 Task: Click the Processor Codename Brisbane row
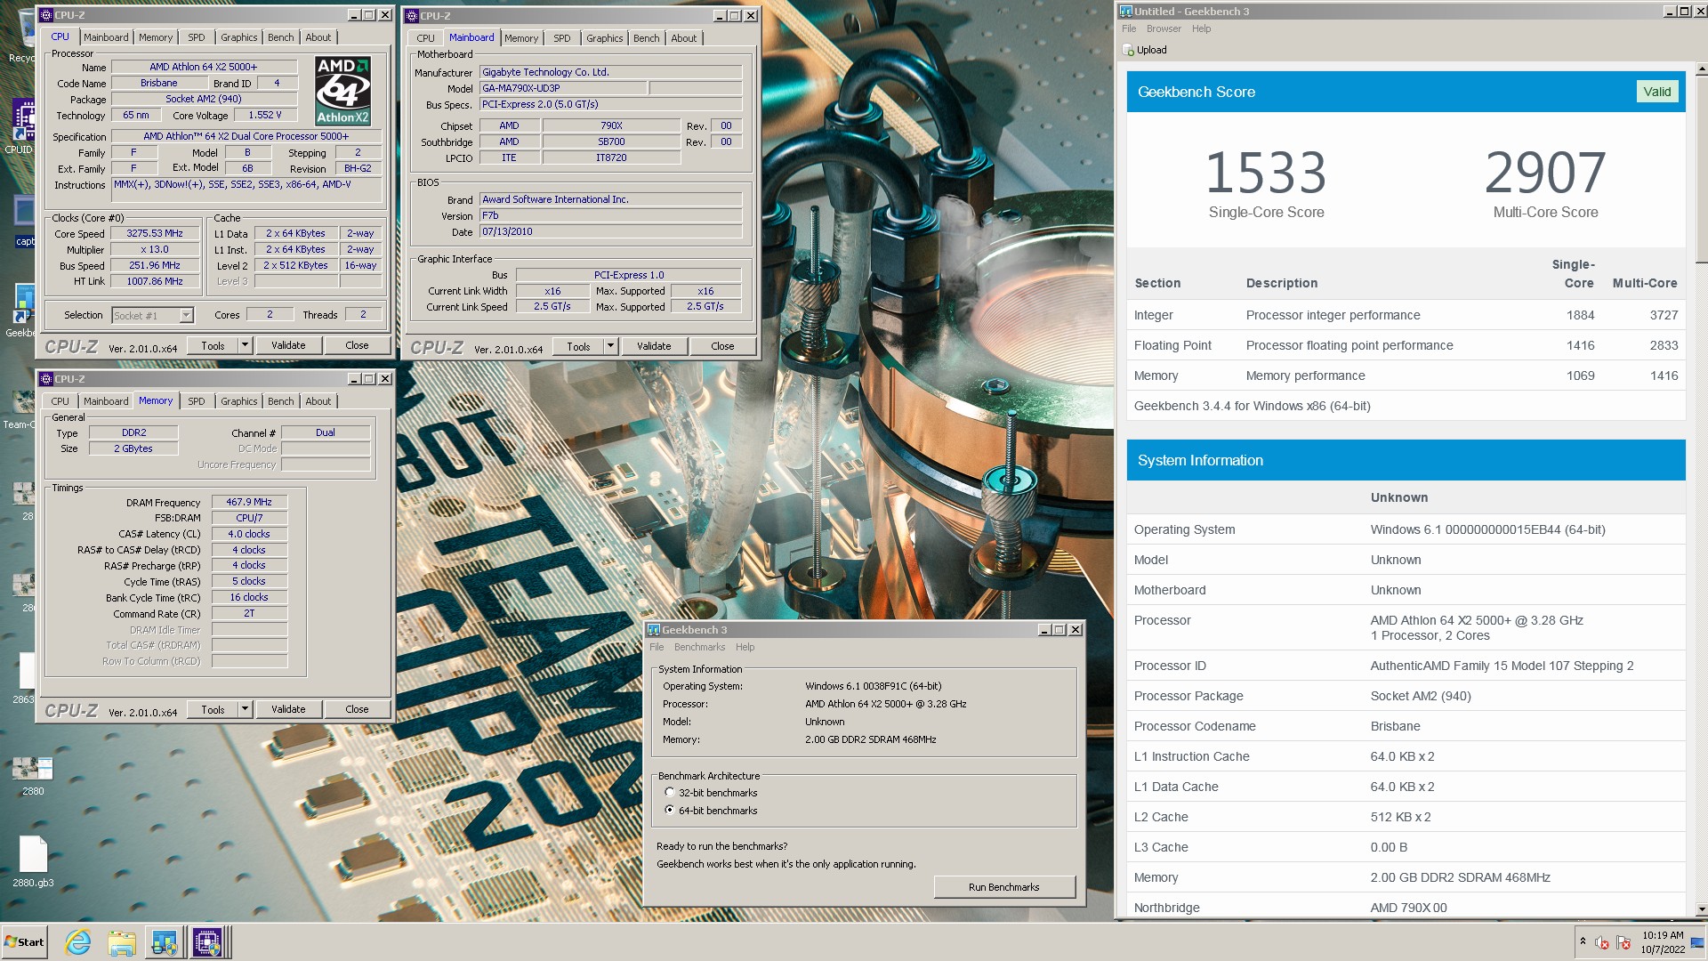[1406, 726]
